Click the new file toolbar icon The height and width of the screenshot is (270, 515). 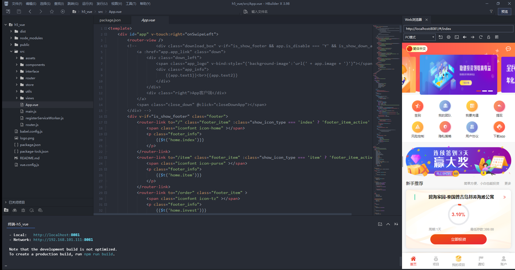[8, 11]
